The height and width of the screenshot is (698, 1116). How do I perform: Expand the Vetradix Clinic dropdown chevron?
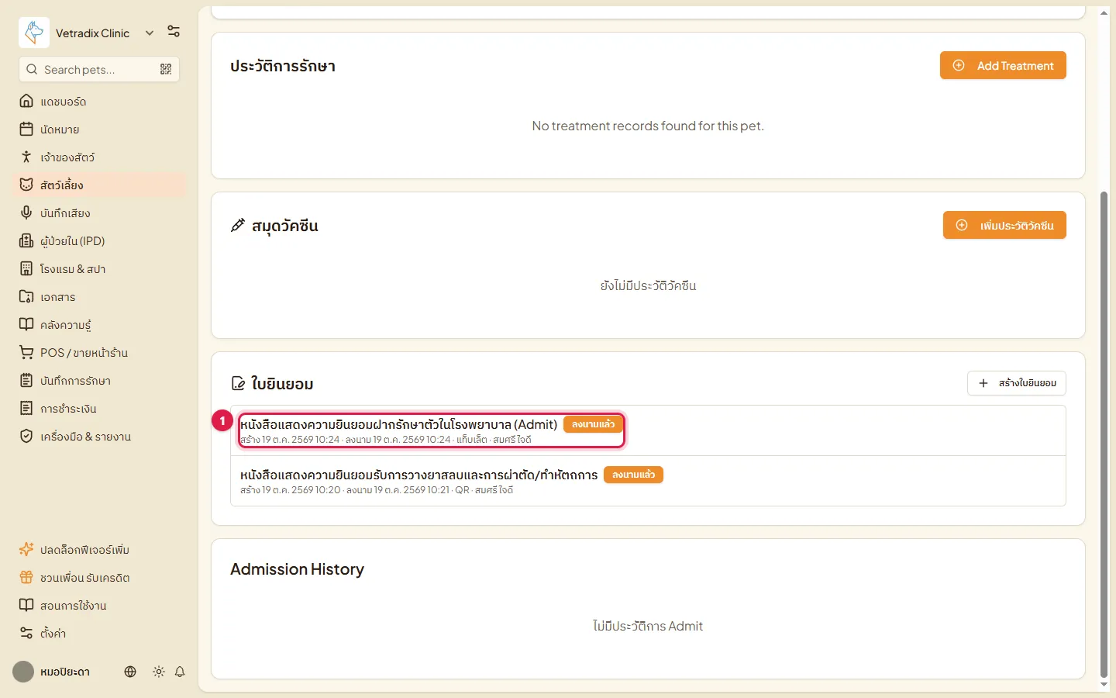[x=150, y=33]
